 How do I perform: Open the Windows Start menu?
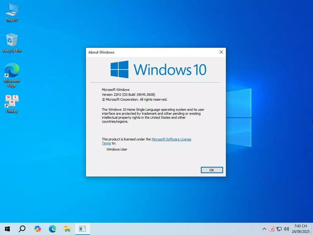click(7, 229)
